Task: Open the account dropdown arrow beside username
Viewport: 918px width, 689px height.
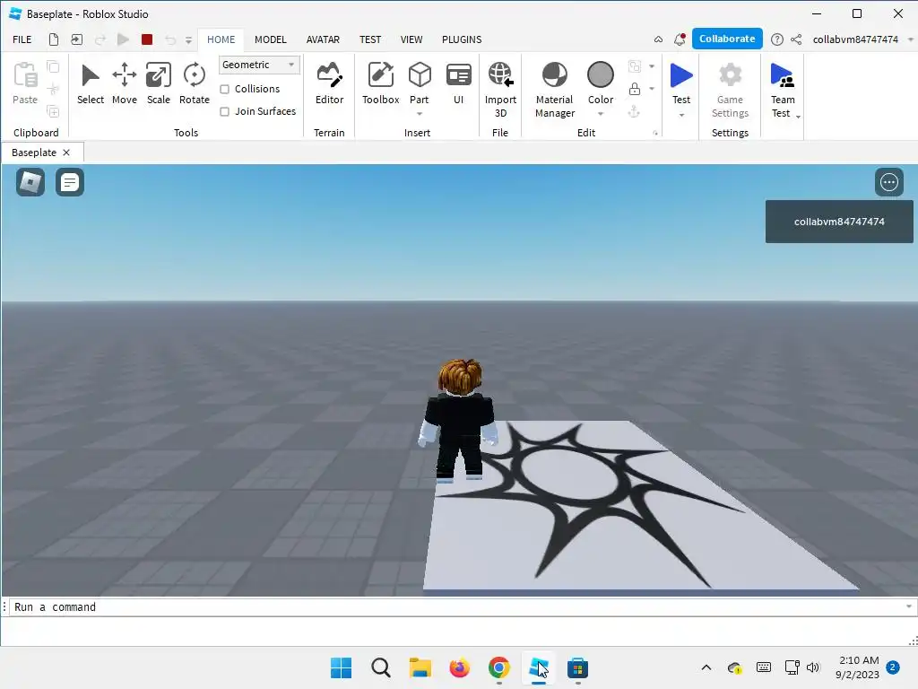Action: pyautogui.click(x=911, y=39)
